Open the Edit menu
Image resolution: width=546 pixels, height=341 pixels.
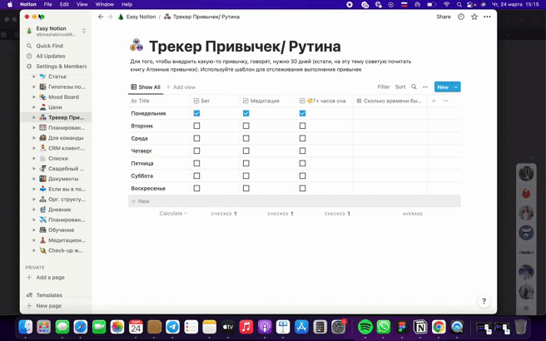[64, 4]
